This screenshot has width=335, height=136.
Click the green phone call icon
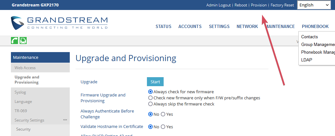pyautogui.click(x=14, y=41)
